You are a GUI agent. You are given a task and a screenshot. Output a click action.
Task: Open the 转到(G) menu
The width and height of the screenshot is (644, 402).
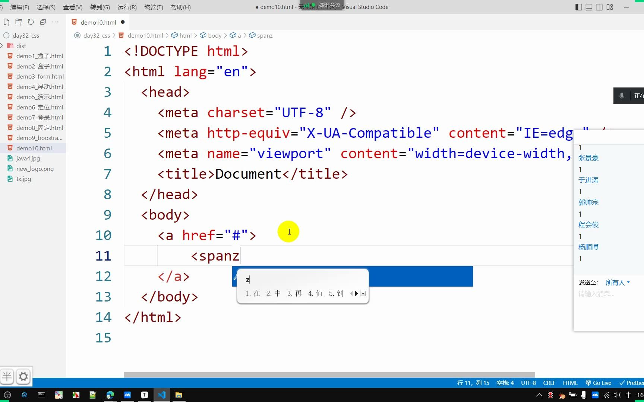(x=100, y=7)
